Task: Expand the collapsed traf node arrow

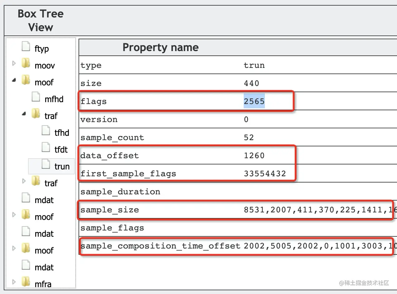Action: coord(24,181)
